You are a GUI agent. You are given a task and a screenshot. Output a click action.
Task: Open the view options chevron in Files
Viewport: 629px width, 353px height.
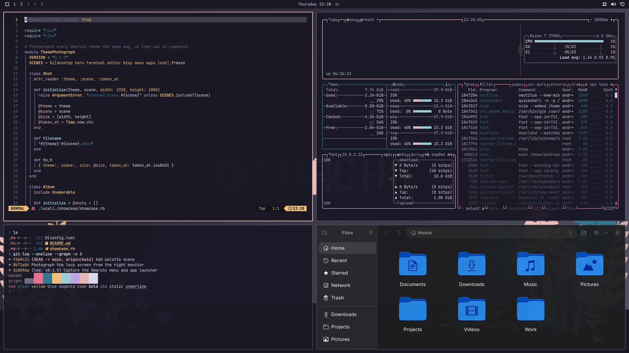coord(606,233)
